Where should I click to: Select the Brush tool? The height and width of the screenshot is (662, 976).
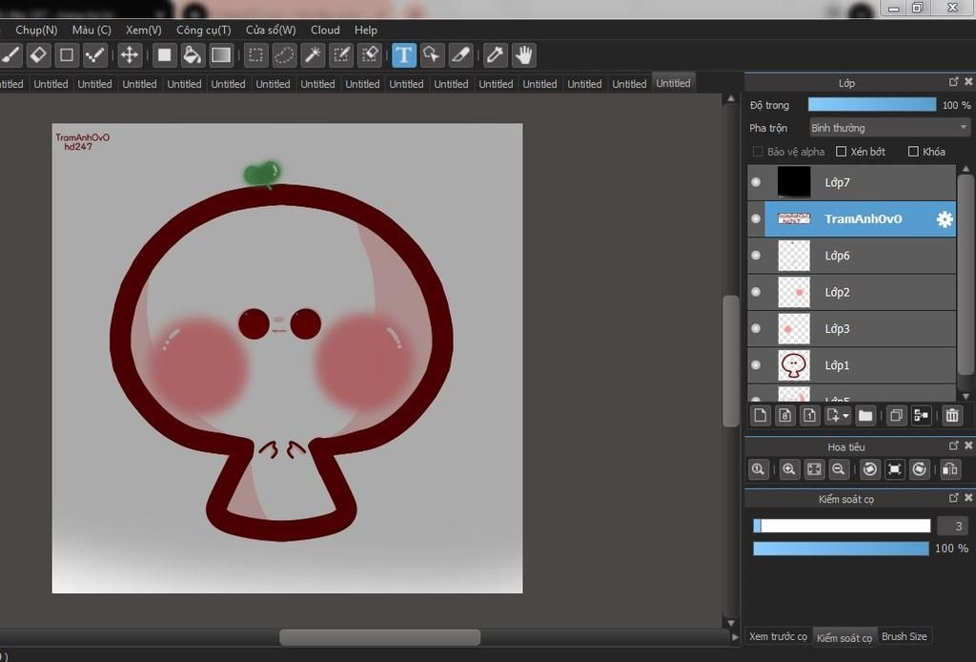(x=10, y=55)
